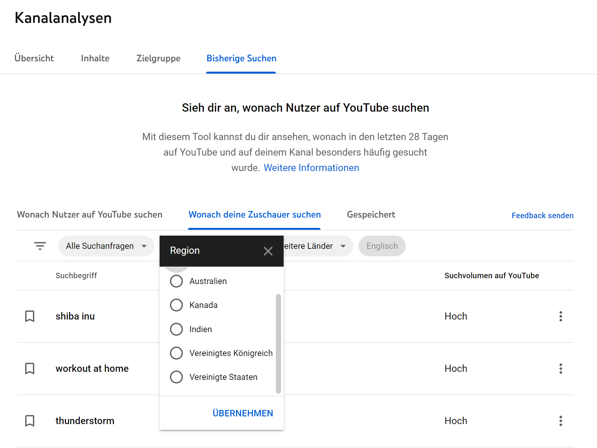Open the weitere Länder dropdown chip
The image size is (597, 448).
317,246
